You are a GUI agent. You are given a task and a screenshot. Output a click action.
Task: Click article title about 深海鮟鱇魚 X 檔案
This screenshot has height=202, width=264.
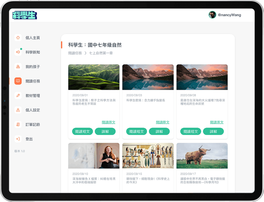tap(94, 180)
